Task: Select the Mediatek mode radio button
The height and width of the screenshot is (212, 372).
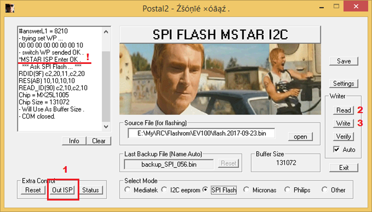Action: 127,190
